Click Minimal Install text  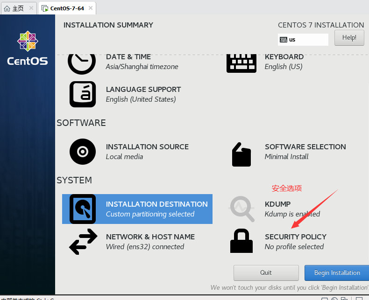tap(286, 157)
